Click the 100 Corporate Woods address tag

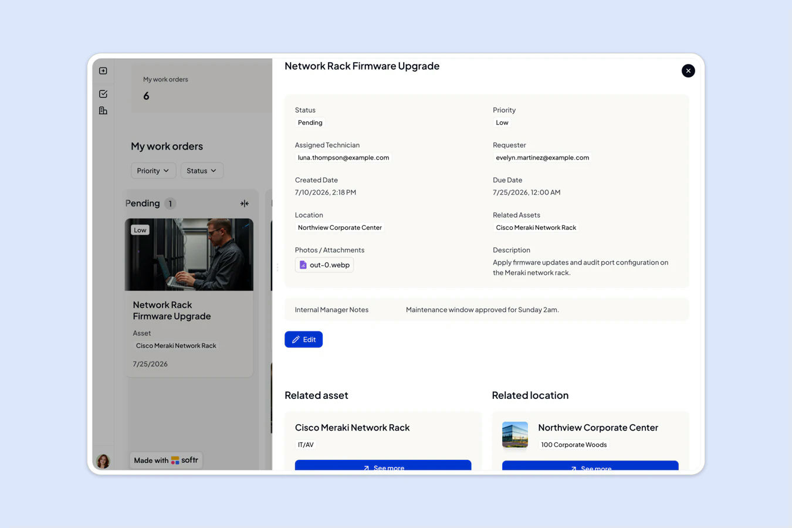pos(574,445)
